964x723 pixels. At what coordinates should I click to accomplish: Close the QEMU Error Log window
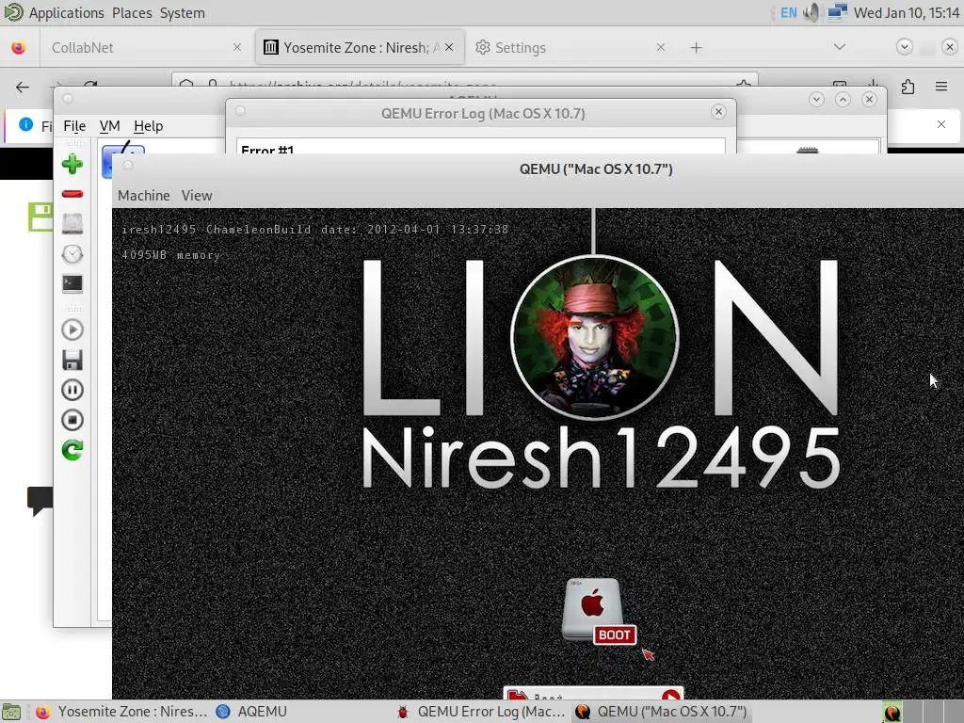(718, 111)
